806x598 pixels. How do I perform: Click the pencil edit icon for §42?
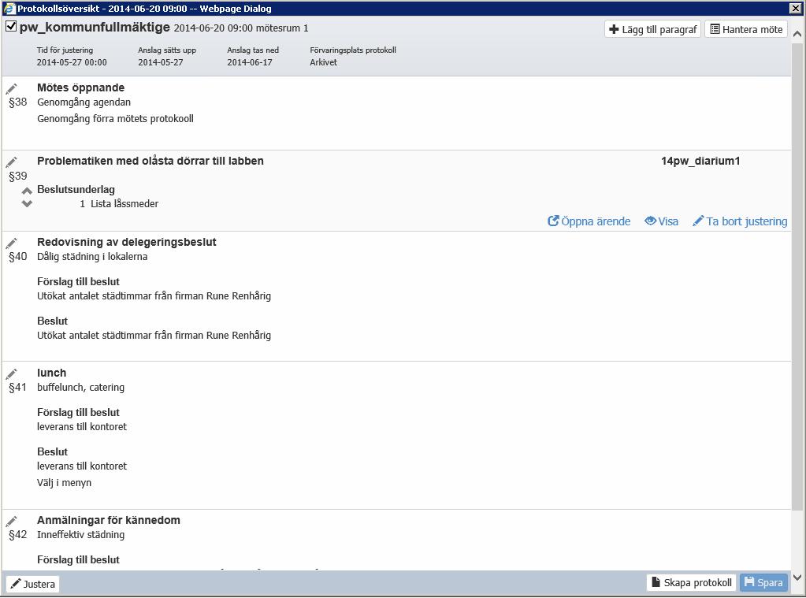point(12,522)
